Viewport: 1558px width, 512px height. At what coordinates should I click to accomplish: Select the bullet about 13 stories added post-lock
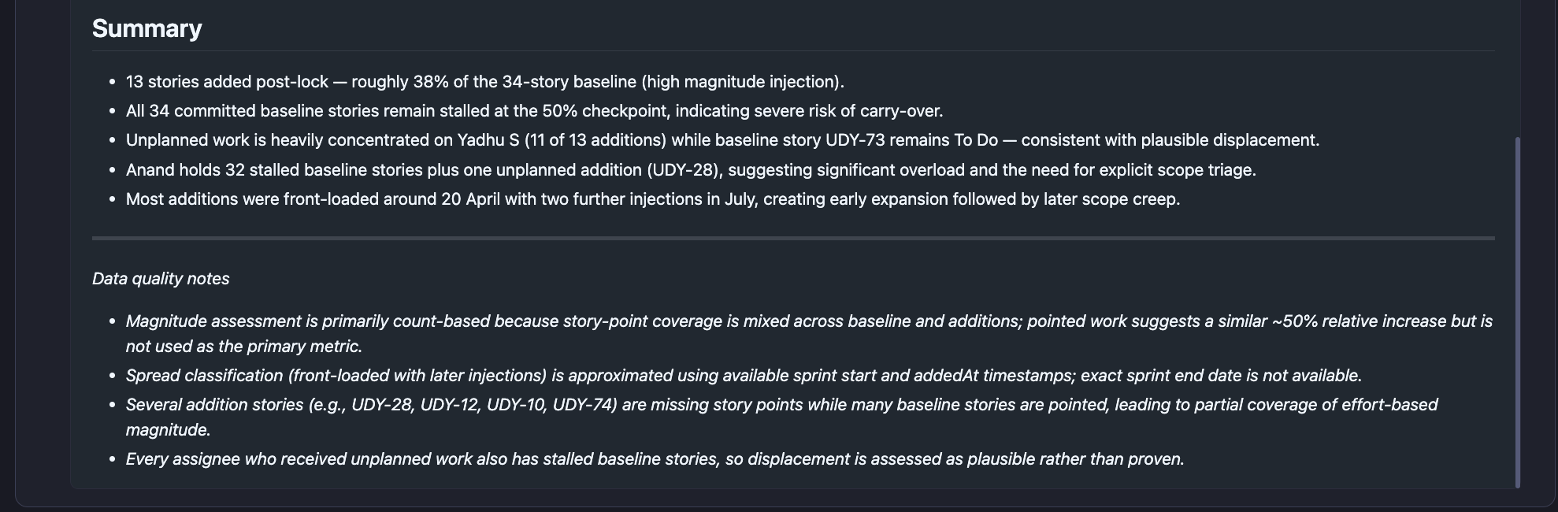tap(484, 82)
